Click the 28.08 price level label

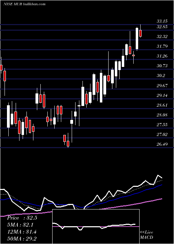pos(162,115)
